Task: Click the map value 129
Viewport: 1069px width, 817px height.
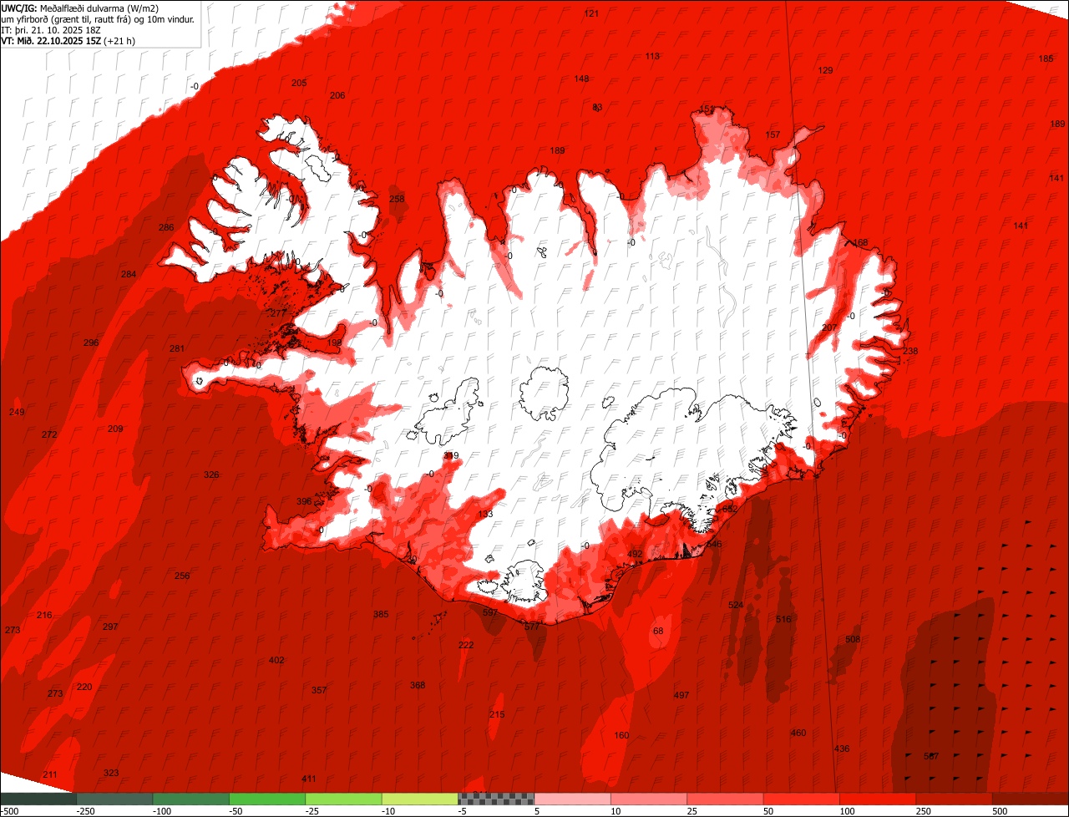Action: pyautogui.click(x=825, y=70)
